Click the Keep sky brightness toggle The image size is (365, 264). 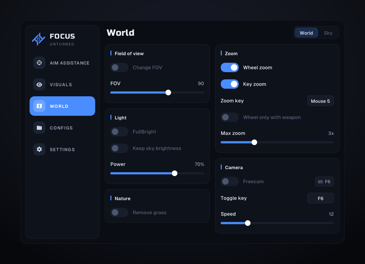click(119, 148)
